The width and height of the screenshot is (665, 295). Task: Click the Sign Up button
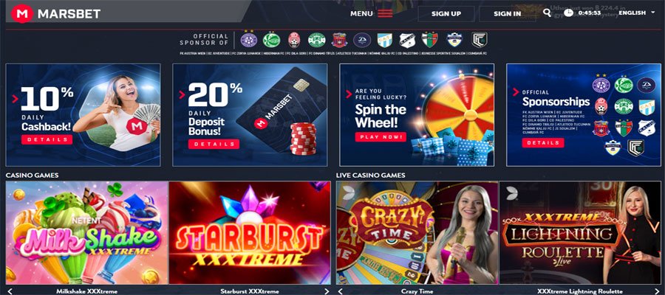point(446,13)
